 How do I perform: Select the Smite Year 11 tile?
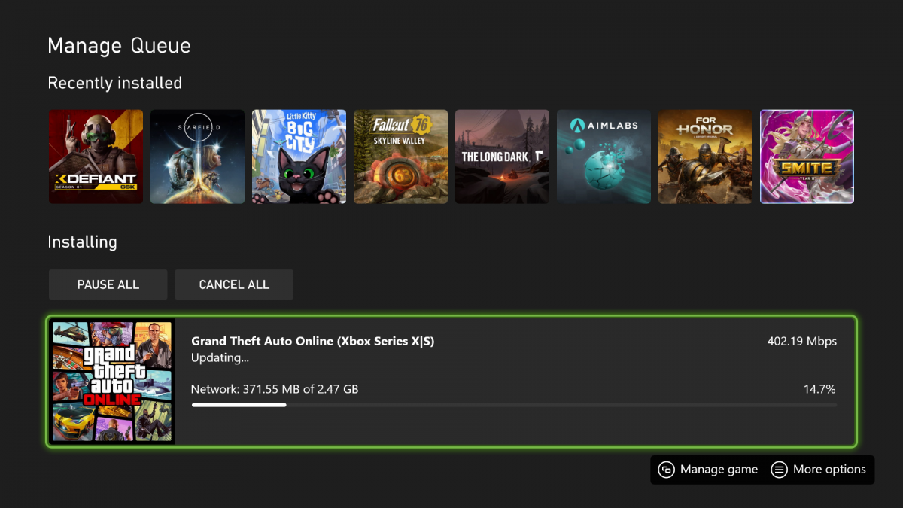pos(807,156)
